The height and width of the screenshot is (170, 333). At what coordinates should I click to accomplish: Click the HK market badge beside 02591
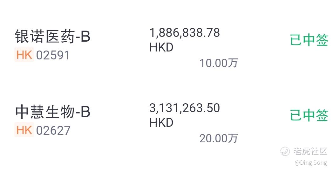pyautogui.click(x=24, y=55)
